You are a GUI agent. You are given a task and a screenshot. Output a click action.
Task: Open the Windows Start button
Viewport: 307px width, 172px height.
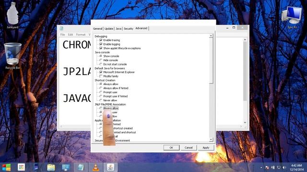[x=6, y=167]
